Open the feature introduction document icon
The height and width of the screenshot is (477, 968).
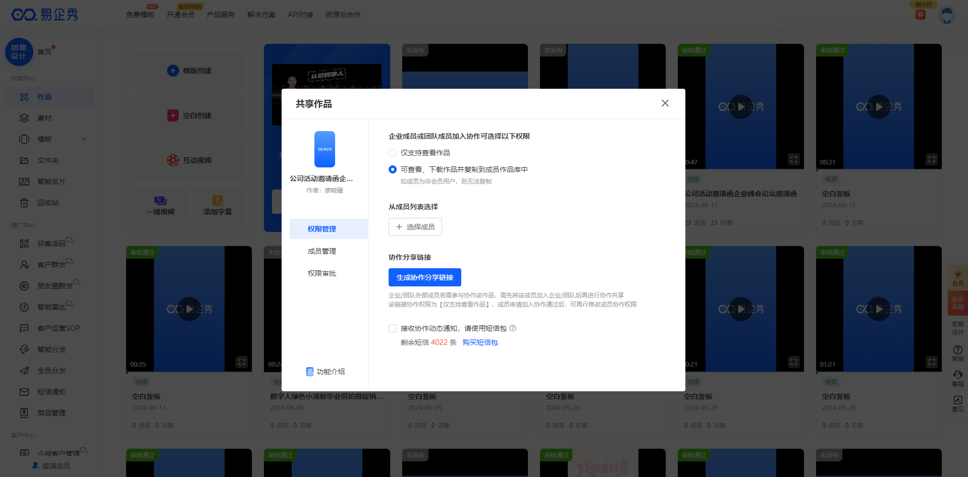click(x=310, y=372)
